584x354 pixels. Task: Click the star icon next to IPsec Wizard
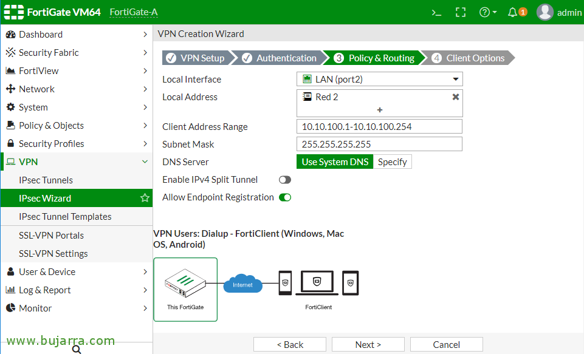point(145,198)
